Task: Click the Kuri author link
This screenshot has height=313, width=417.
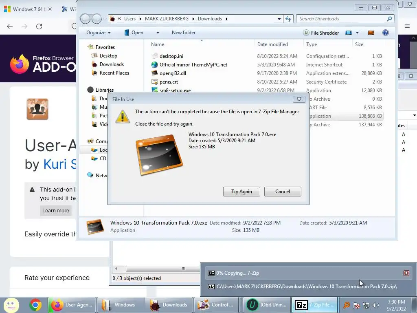Action: click(x=59, y=164)
